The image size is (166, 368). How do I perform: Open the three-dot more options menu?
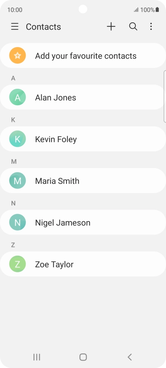point(151,27)
